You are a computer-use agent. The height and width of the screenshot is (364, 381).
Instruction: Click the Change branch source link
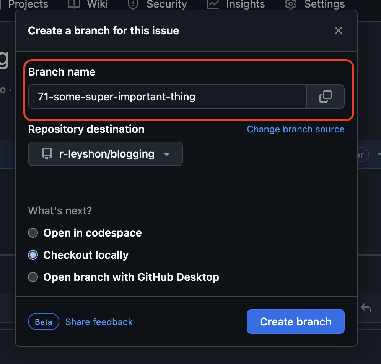295,129
